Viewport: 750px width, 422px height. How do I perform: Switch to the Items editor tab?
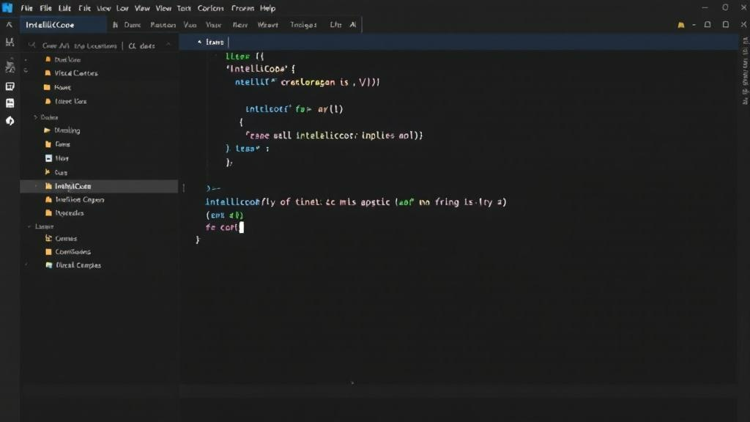click(212, 42)
